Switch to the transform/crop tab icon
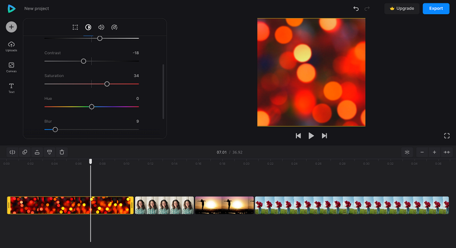The width and height of the screenshot is (456, 248). [x=75, y=27]
